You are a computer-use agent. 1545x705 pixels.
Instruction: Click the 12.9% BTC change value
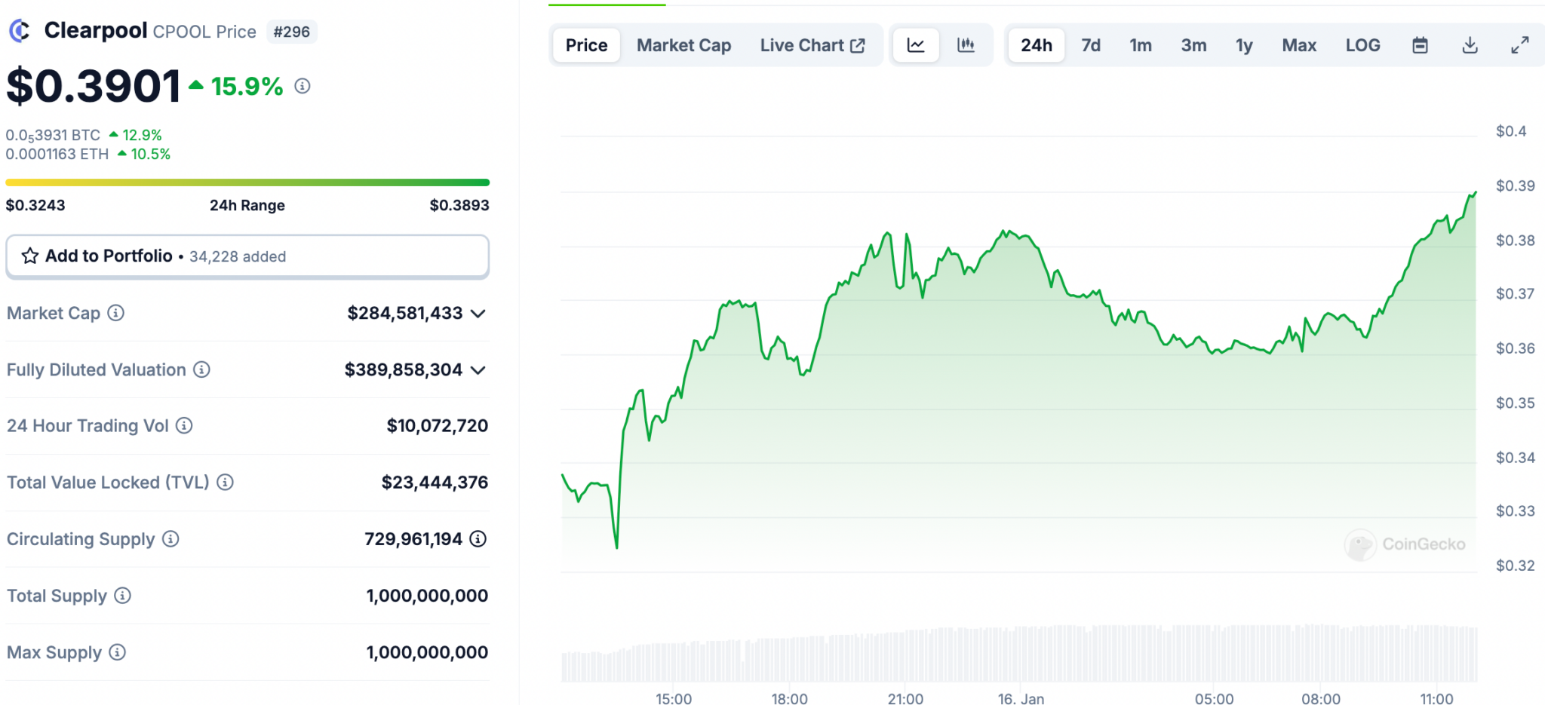(x=142, y=135)
